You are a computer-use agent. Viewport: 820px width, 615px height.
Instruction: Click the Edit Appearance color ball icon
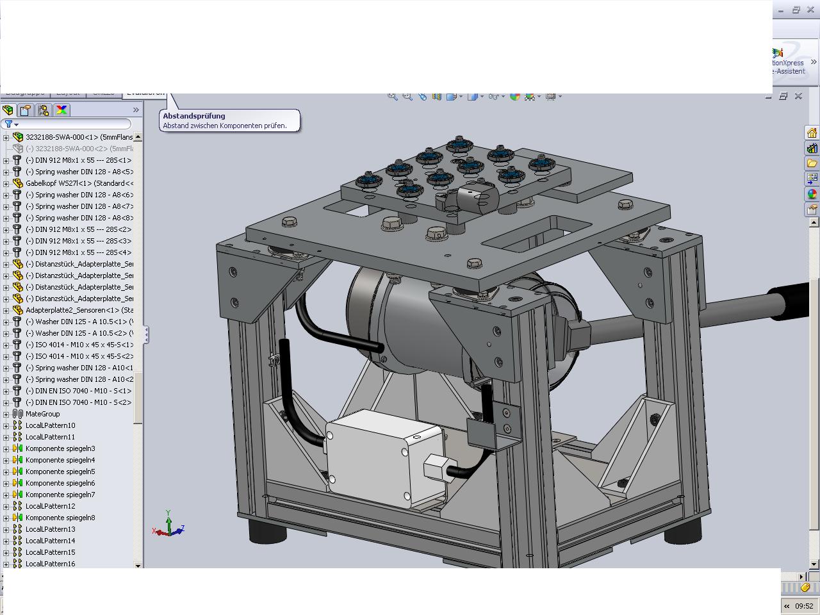point(514,96)
